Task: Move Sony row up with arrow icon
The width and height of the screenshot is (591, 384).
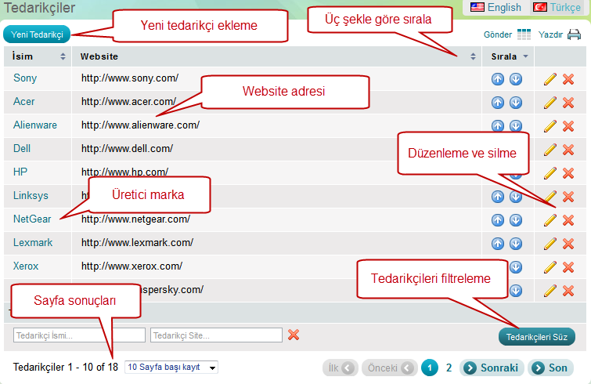Action: coord(498,79)
